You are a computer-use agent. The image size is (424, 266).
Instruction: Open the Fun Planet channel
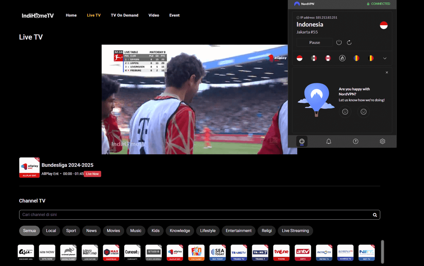click(196, 253)
